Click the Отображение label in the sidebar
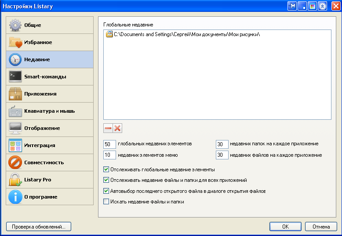The height and width of the screenshot is (236, 342). [x=42, y=128]
